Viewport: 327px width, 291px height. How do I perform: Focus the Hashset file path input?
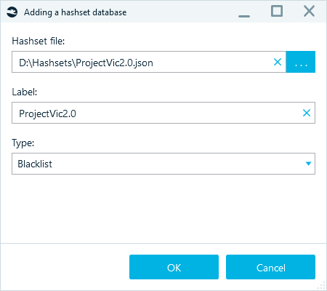click(143, 62)
